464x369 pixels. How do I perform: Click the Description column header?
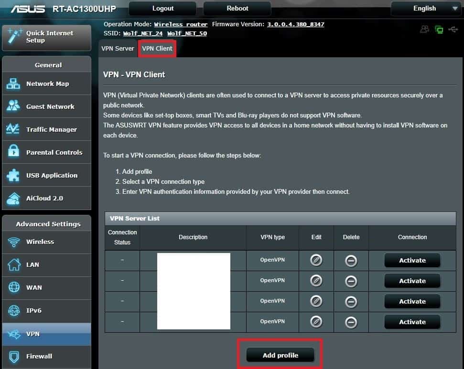click(x=193, y=237)
